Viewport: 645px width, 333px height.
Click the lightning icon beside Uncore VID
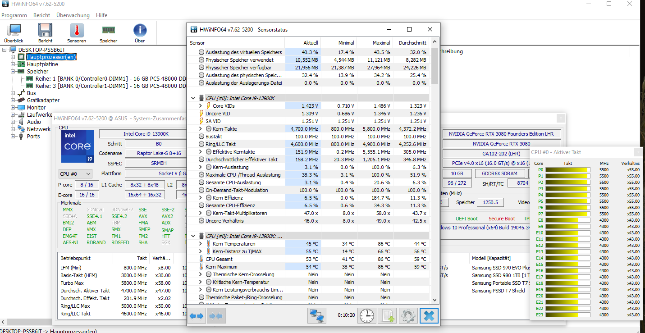(x=201, y=114)
